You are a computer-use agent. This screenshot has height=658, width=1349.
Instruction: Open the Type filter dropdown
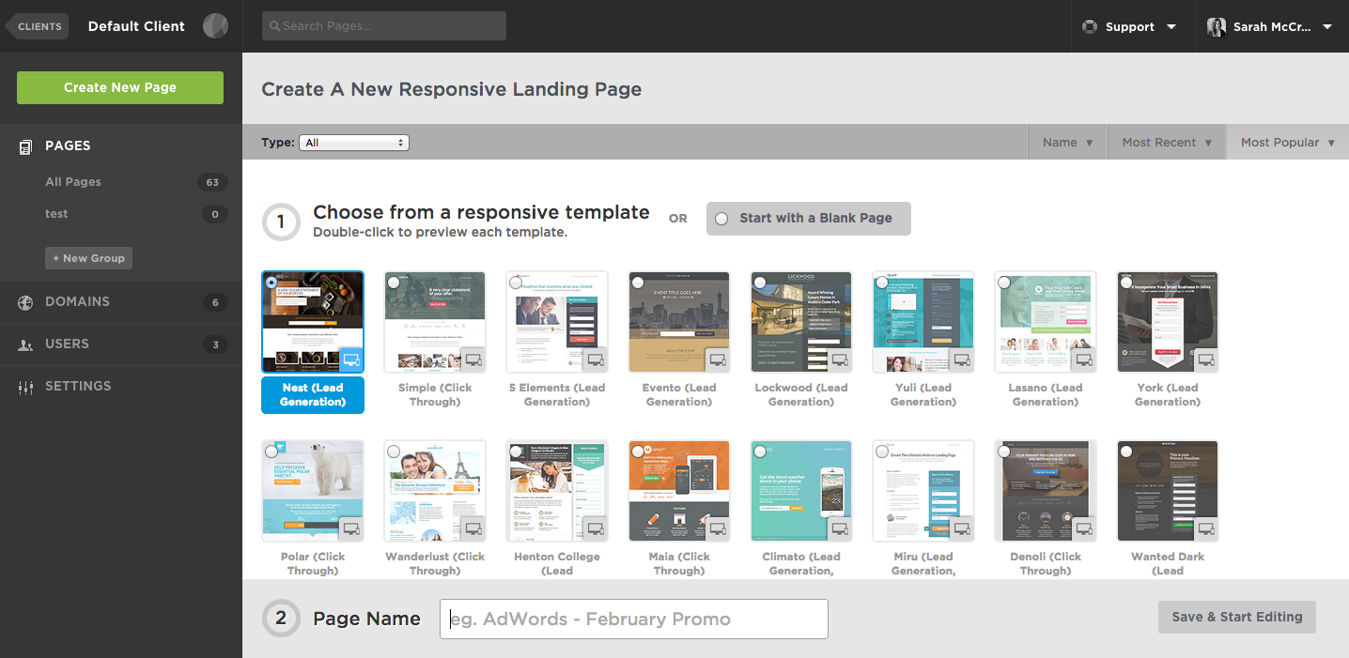click(354, 143)
